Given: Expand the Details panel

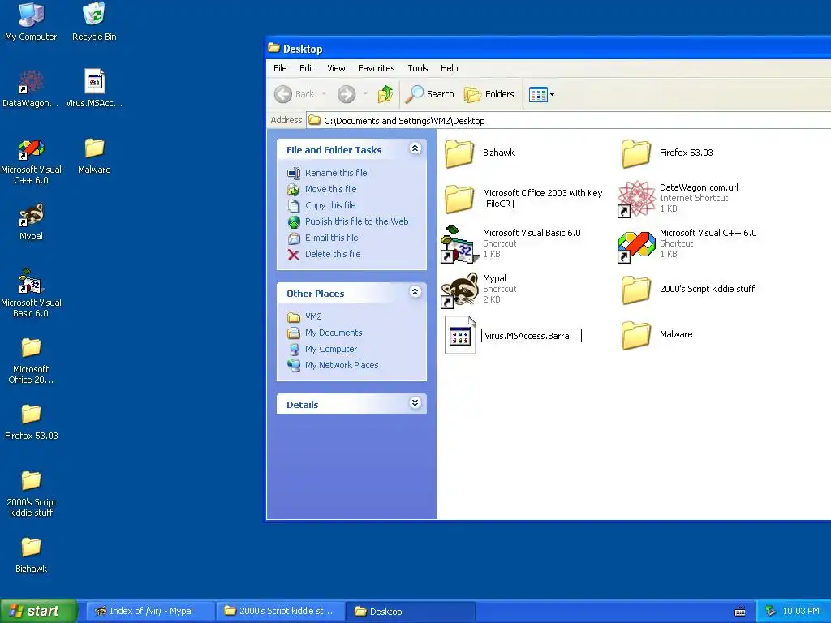Looking at the screenshot, I should pyautogui.click(x=415, y=403).
